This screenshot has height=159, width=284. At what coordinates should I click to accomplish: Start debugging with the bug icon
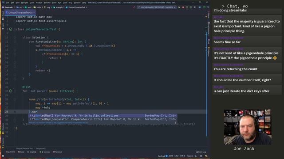pyautogui.click(x=183, y=7)
